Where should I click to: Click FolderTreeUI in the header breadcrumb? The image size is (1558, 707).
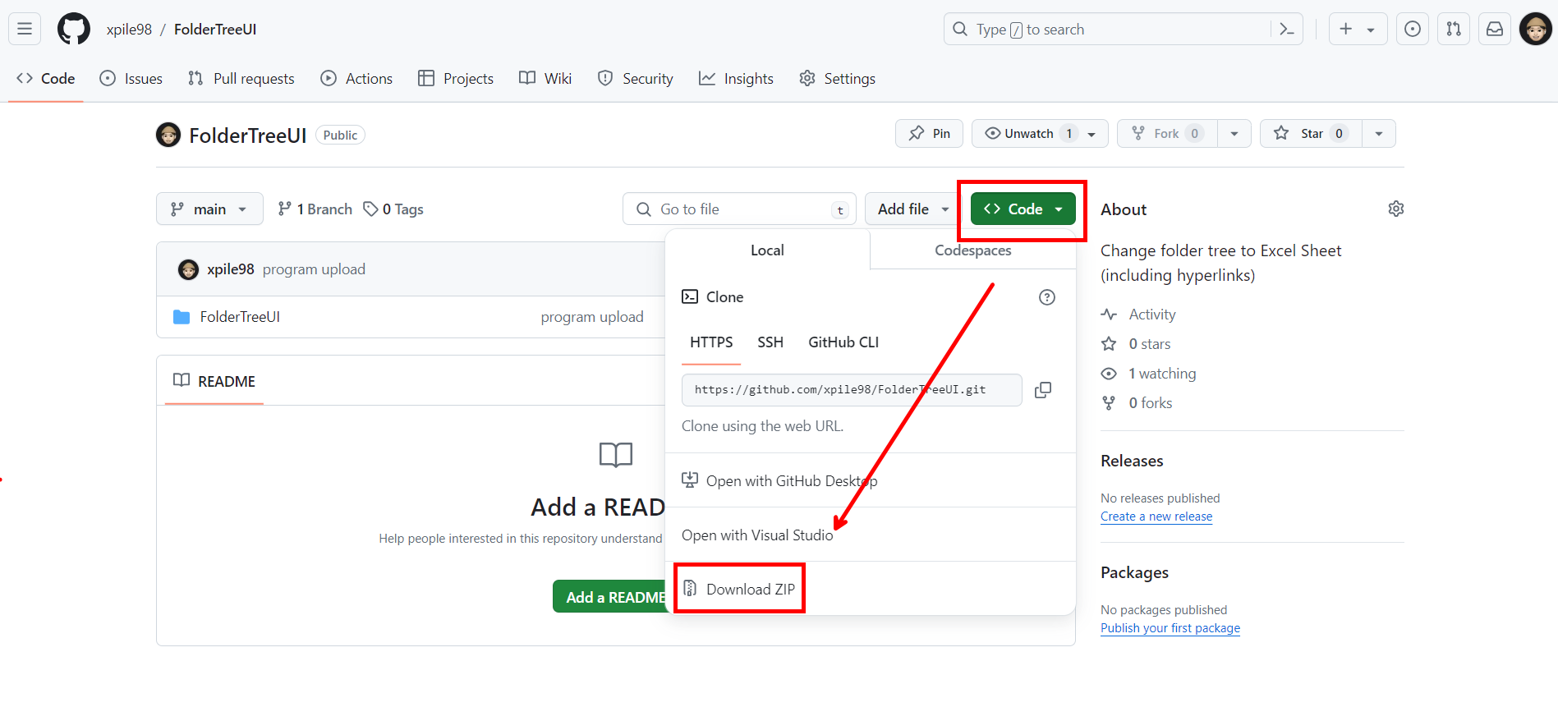[x=215, y=30]
